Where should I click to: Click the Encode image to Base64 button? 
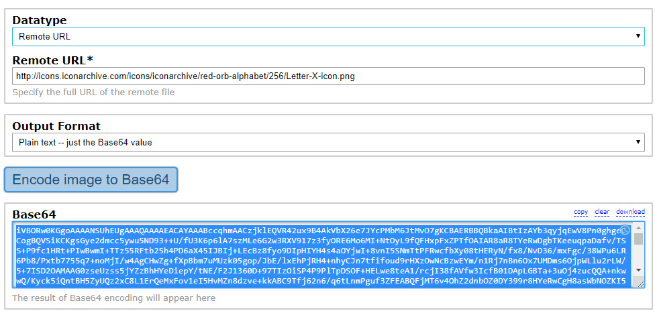pyautogui.click(x=91, y=180)
